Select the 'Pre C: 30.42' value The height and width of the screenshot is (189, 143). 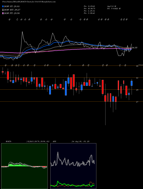tap(89, 13)
